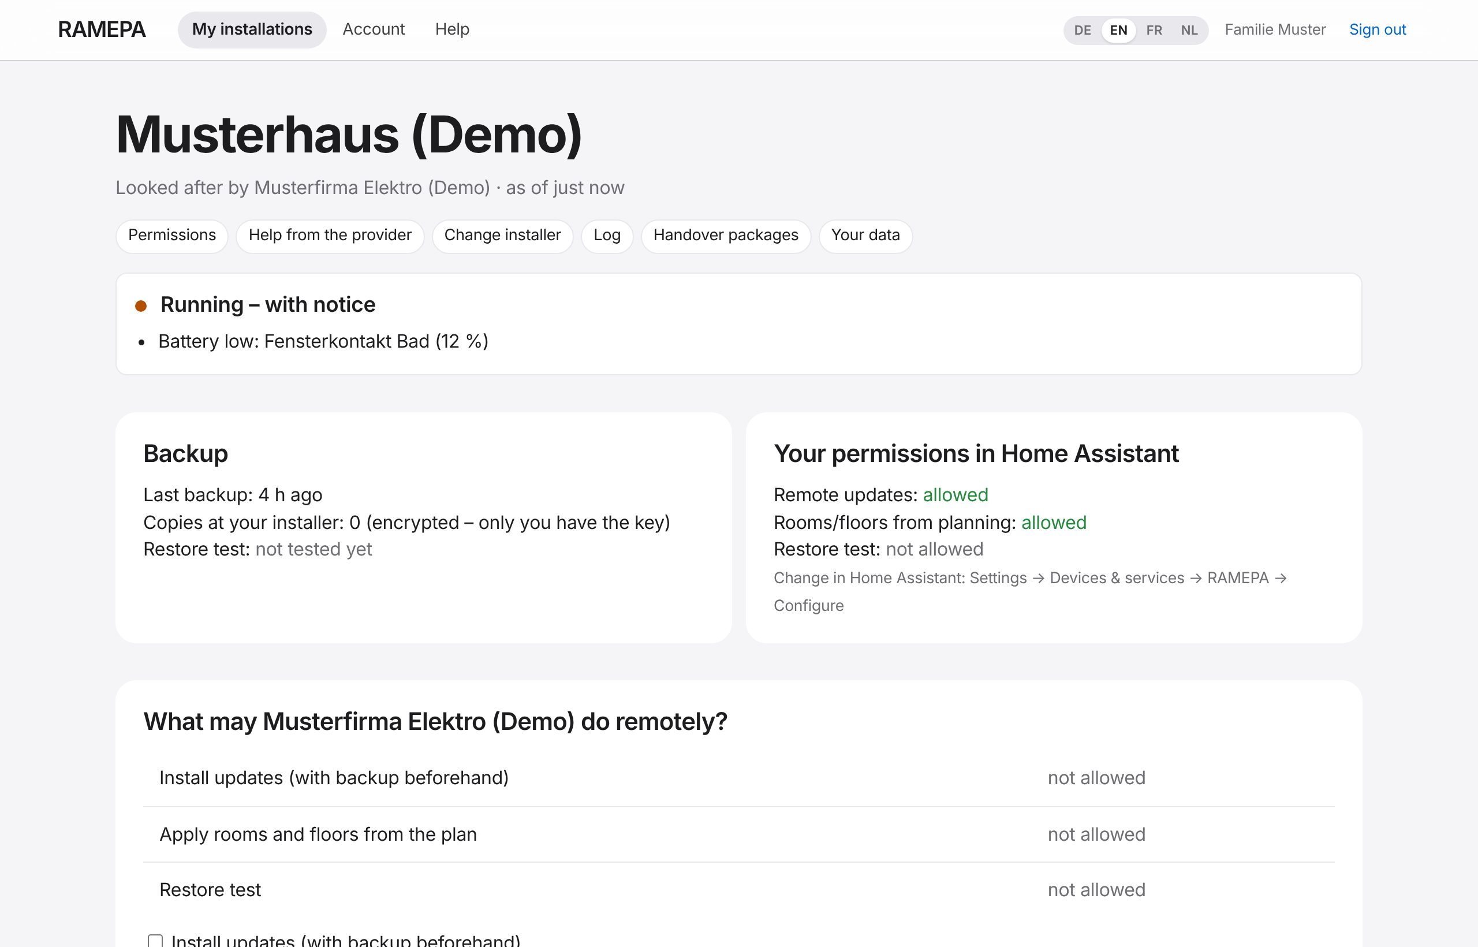Click 'Looked after by Musterfirma Elektro' subtitle
Screen dimensions: 1478x947
click(369, 188)
